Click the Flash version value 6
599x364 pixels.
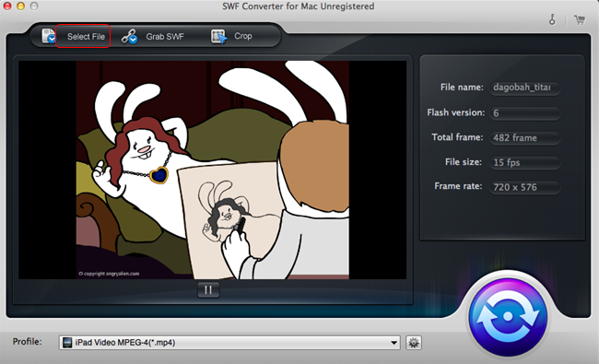pos(525,113)
